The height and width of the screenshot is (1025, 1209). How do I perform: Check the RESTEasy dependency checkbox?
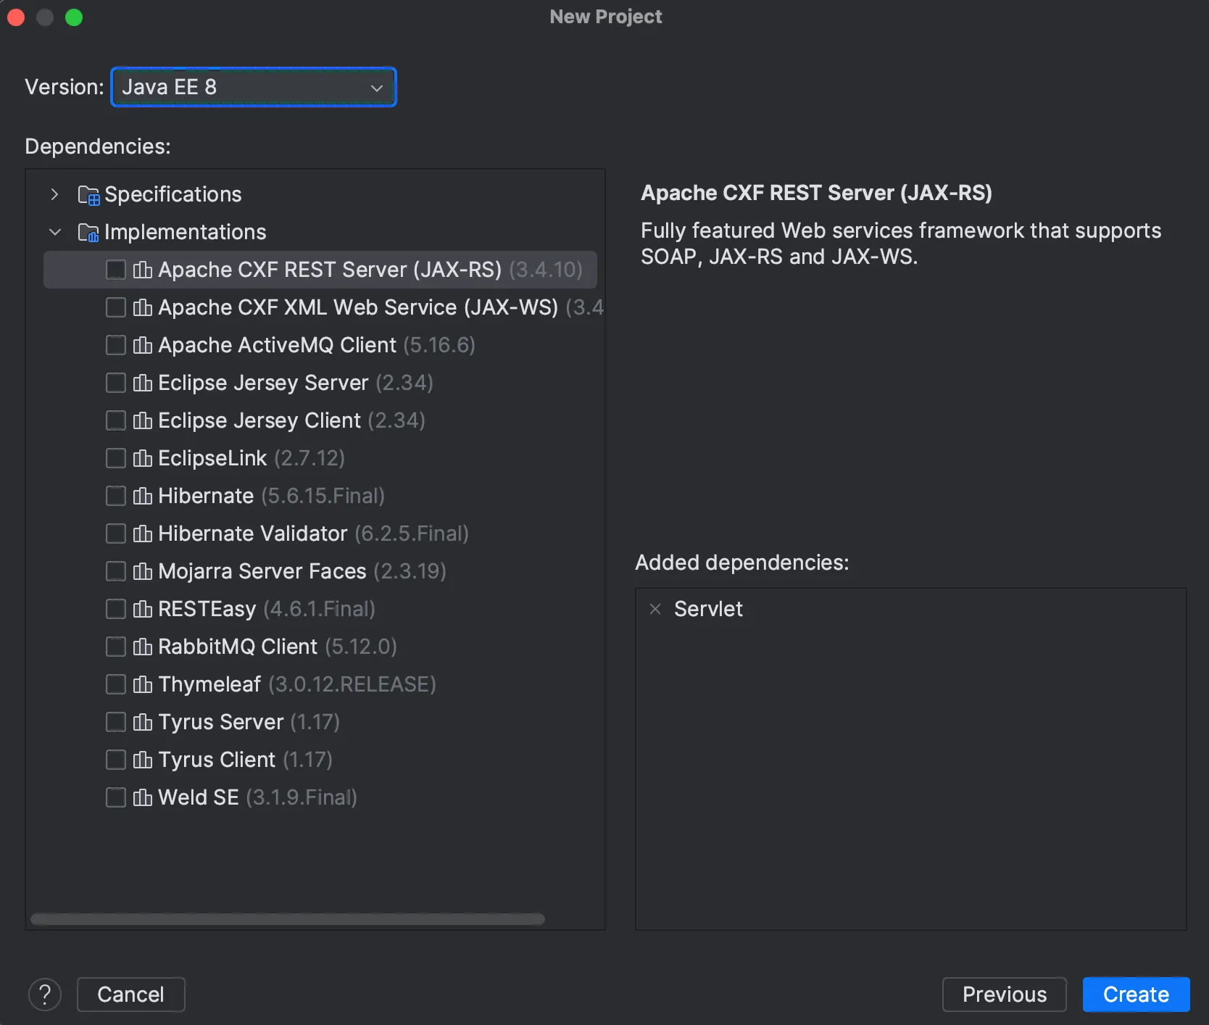(116, 609)
